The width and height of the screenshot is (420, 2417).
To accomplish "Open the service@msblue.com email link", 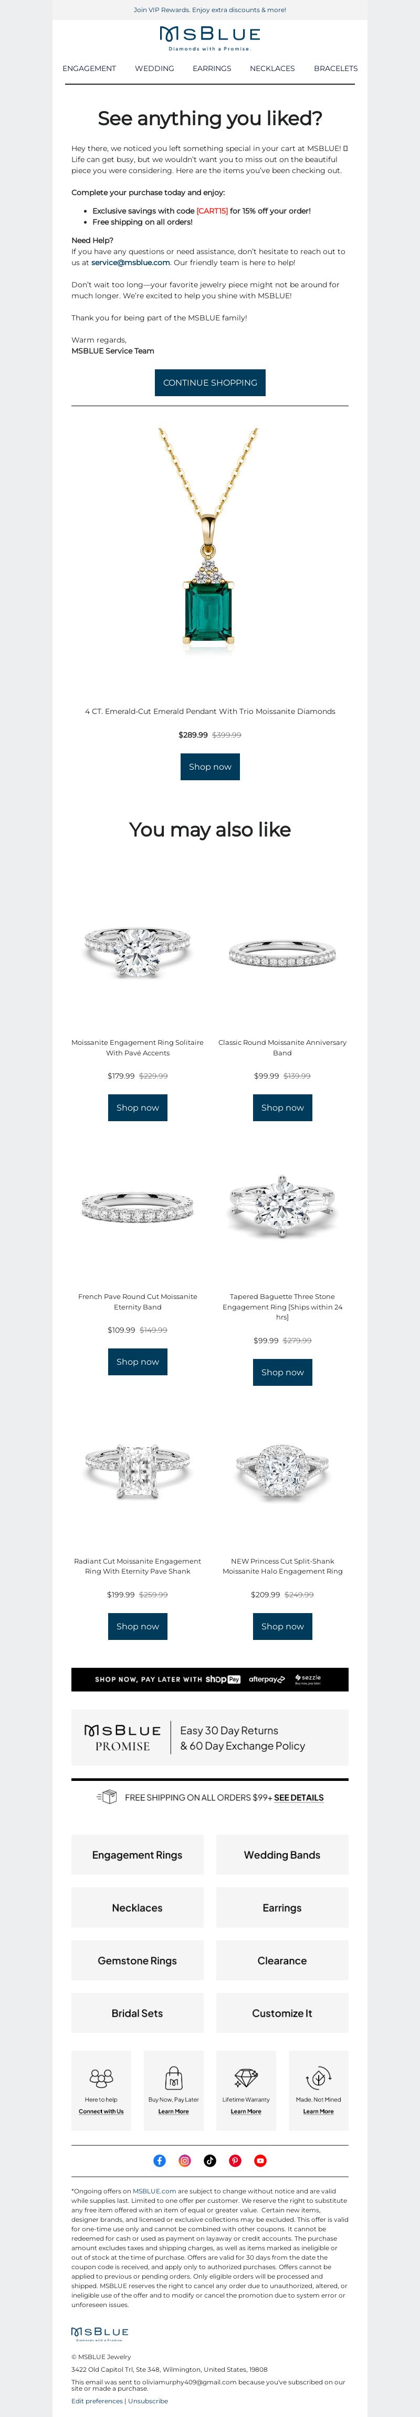I will coord(131,263).
